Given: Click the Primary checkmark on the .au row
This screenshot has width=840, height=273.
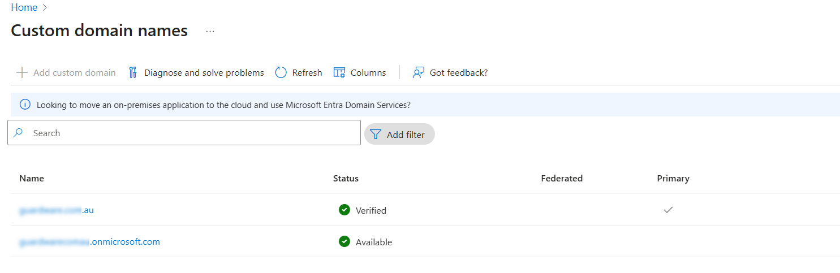Looking at the screenshot, I should tap(668, 210).
